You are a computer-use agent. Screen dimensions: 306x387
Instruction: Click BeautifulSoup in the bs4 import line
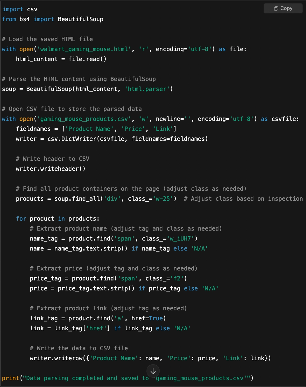(x=80, y=19)
